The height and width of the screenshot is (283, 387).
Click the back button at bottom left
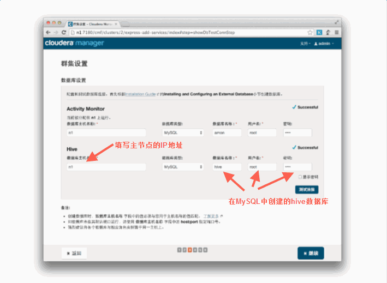click(x=74, y=253)
